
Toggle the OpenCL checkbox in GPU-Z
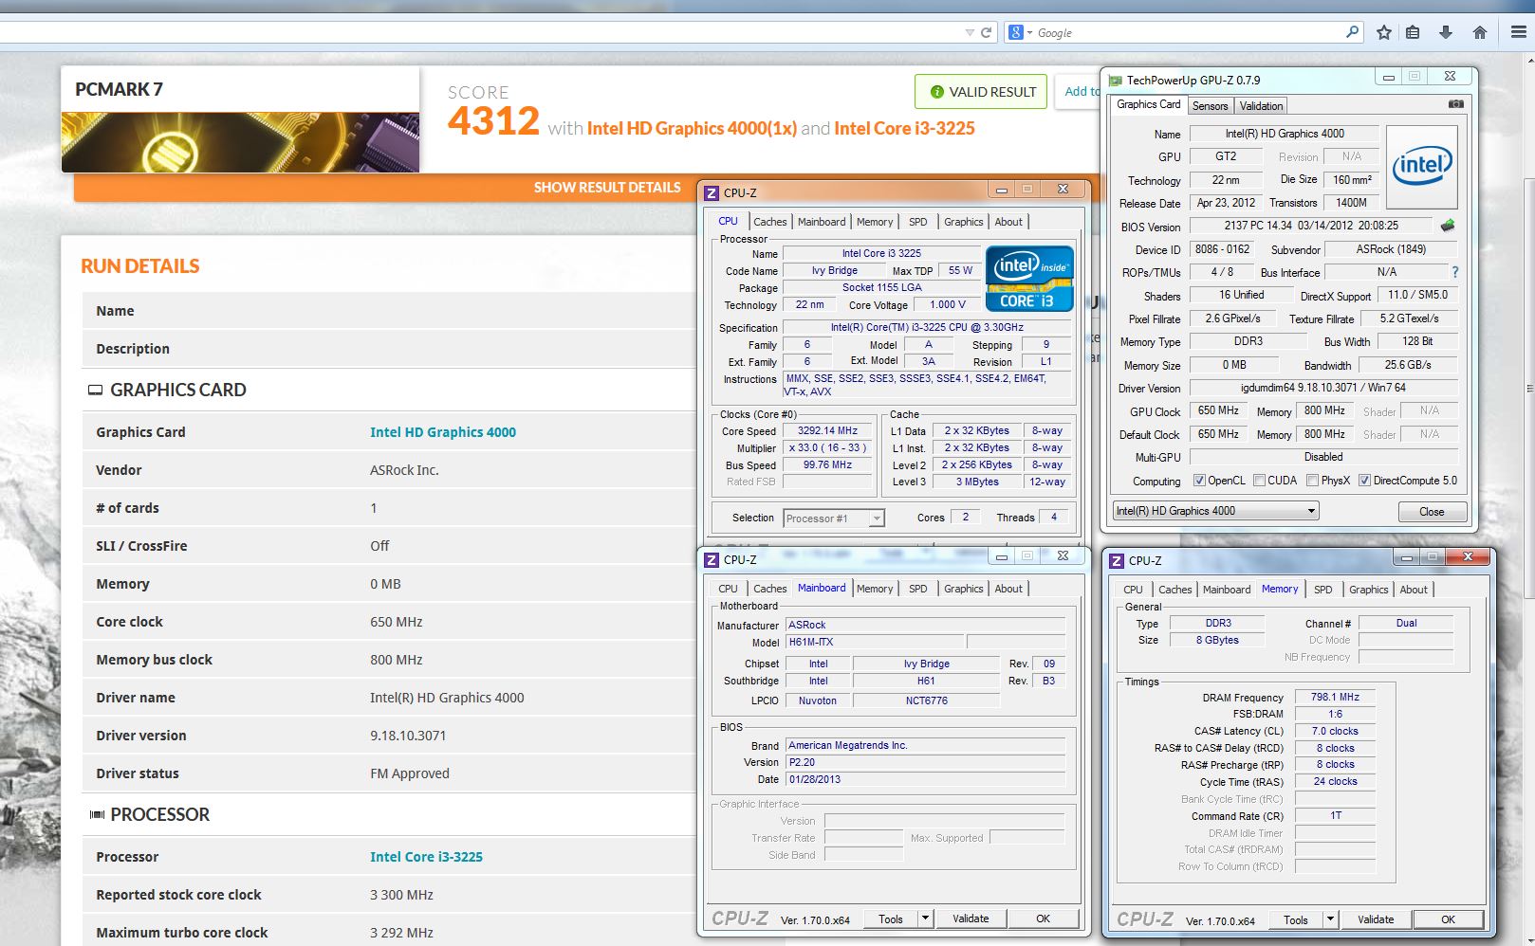[1199, 481]
